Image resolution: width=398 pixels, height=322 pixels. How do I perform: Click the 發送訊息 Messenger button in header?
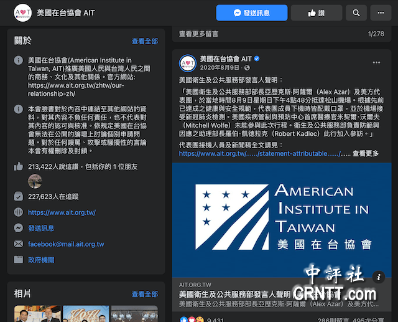[x=252, y=12]
